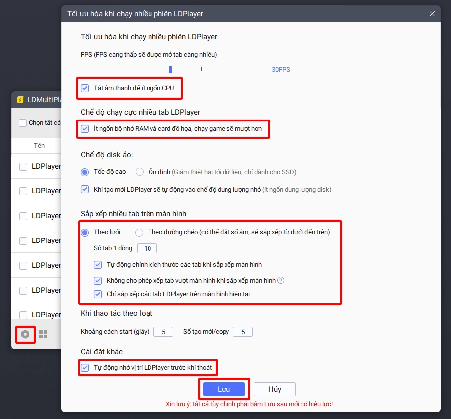This screenshot has width=451, height=419.
Task: Click the 'Lưu' save button
Action: pyautogui.click(x=224, y=389)
